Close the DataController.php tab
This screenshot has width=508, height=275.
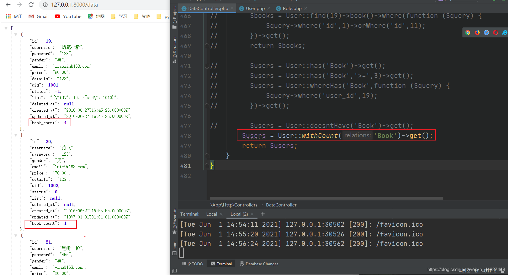pos(232,8)
